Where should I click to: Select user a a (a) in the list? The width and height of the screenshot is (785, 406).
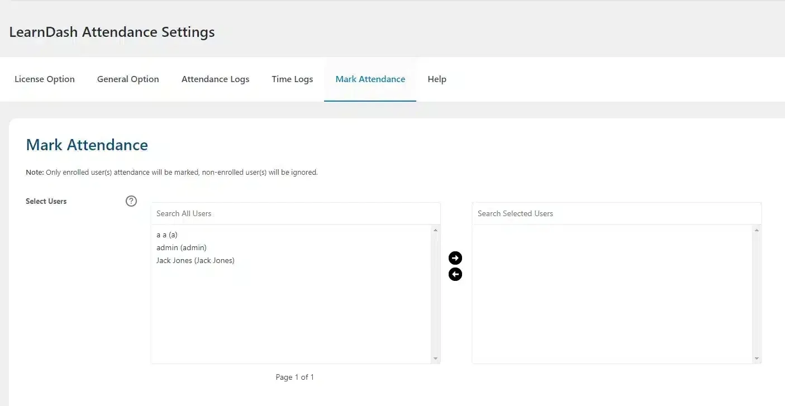click(x=166, y=235)
